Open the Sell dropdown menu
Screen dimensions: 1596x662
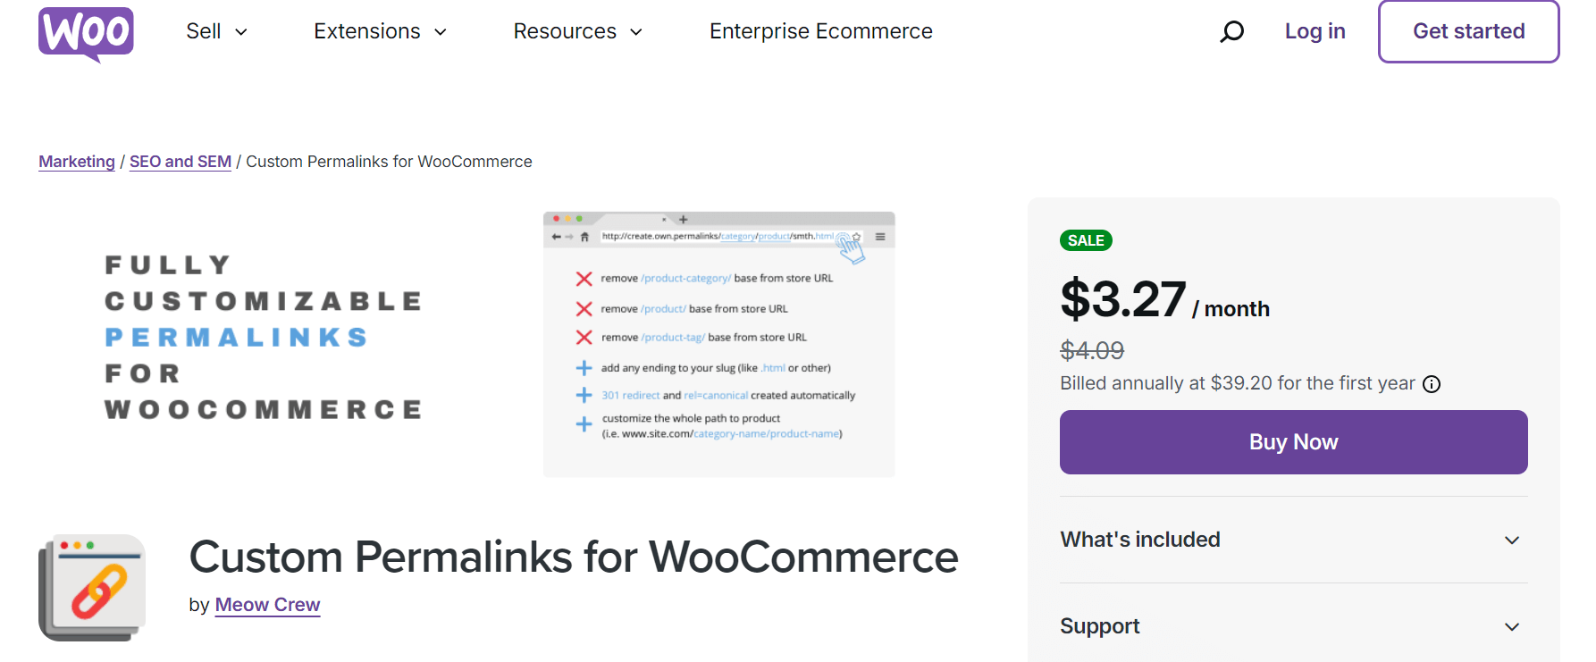click(216, 32)
